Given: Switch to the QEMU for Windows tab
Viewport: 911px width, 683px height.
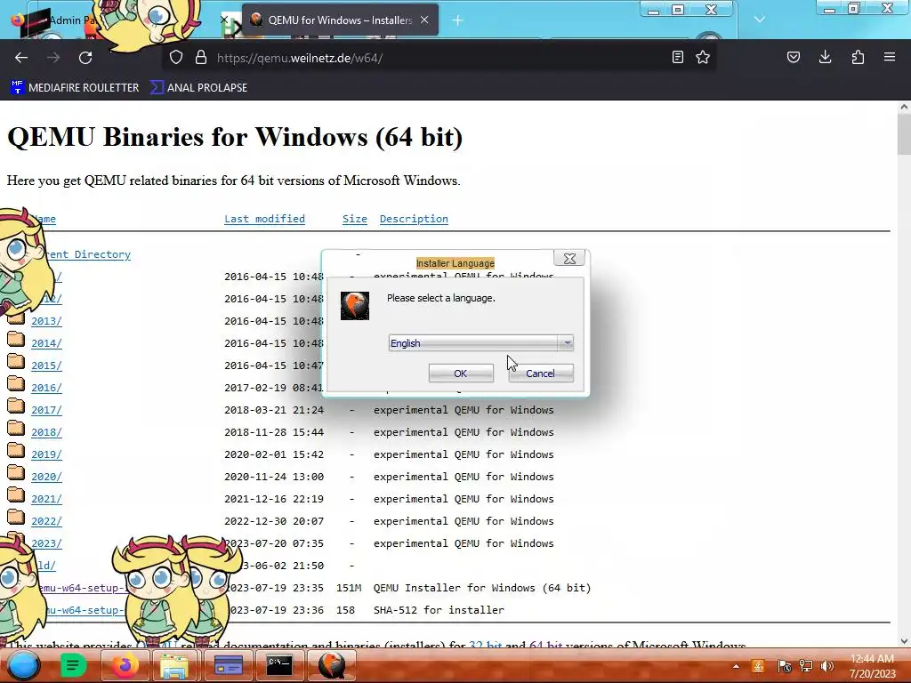Looking at the screenshot, I should coord(340,20).
